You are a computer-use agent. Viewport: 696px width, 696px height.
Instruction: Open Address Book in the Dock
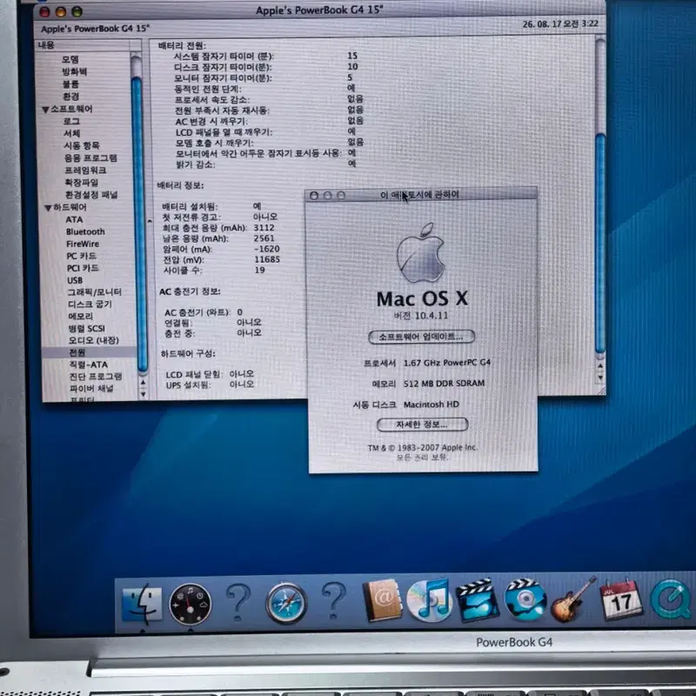[x=382, y=600]
